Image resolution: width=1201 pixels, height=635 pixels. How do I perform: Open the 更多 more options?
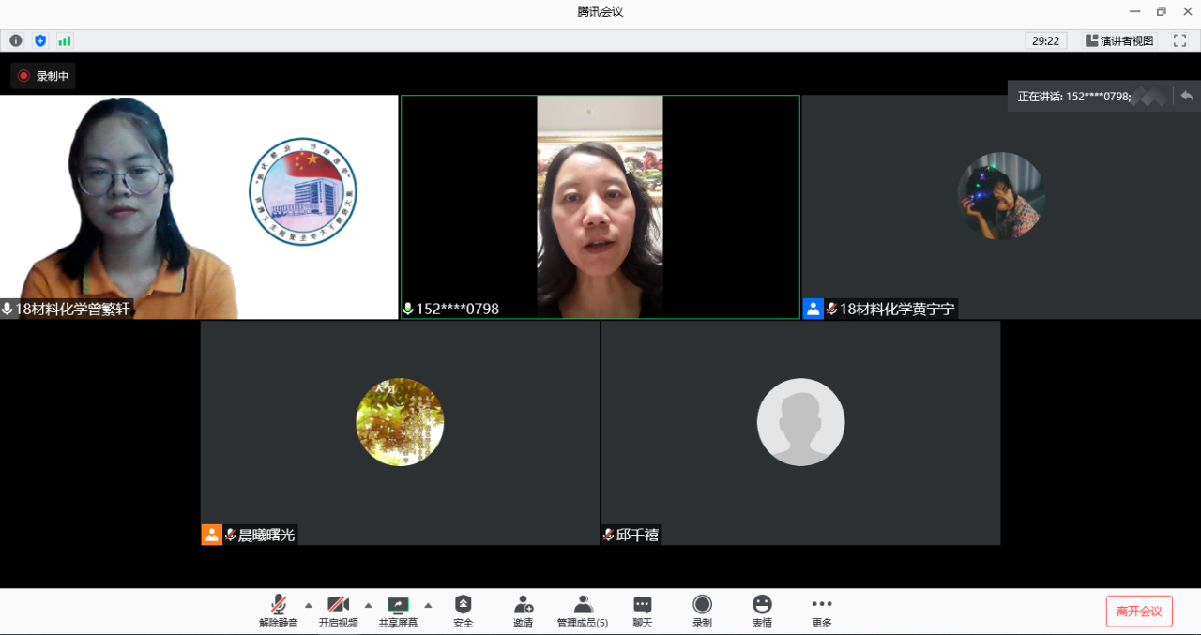tap(822, 611)
